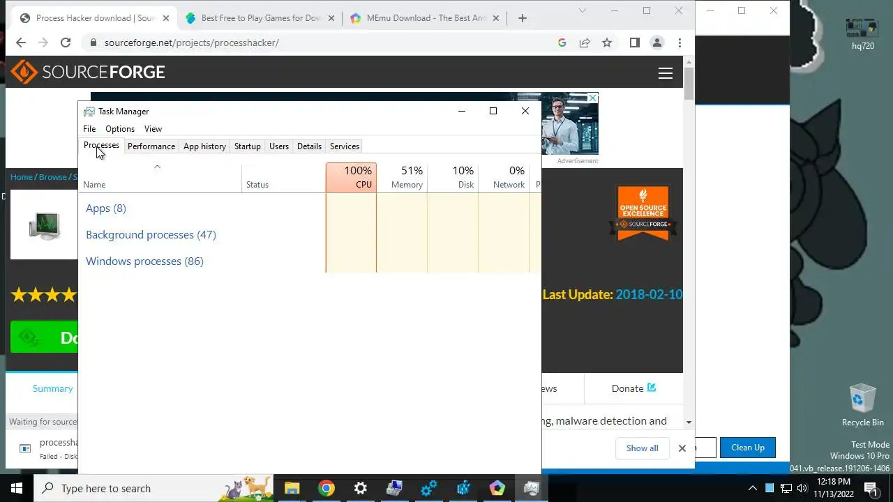Open Settings gear on taskbar
The width and height of the screenshot is (893, 502).
pos(361,488)
